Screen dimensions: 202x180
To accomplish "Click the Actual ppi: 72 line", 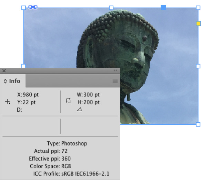I will click(51, 151).
